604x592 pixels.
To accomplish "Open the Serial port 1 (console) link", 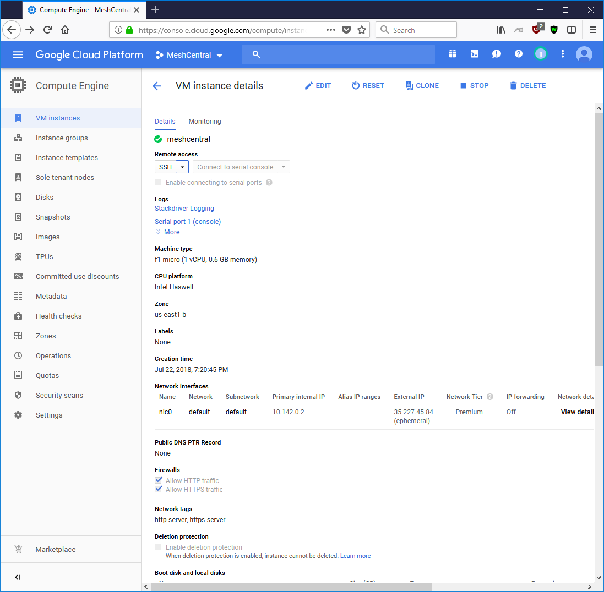I will [188, 222].
